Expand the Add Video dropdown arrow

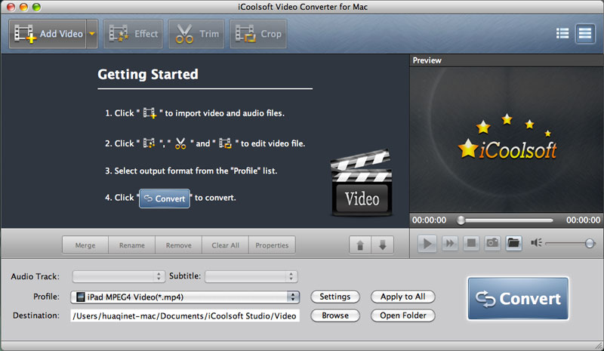click(91, 34)
